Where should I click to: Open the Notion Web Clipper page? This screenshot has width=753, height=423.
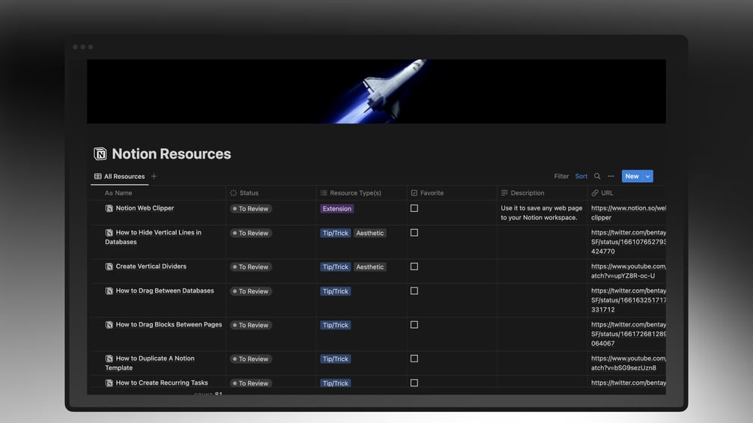145,208
